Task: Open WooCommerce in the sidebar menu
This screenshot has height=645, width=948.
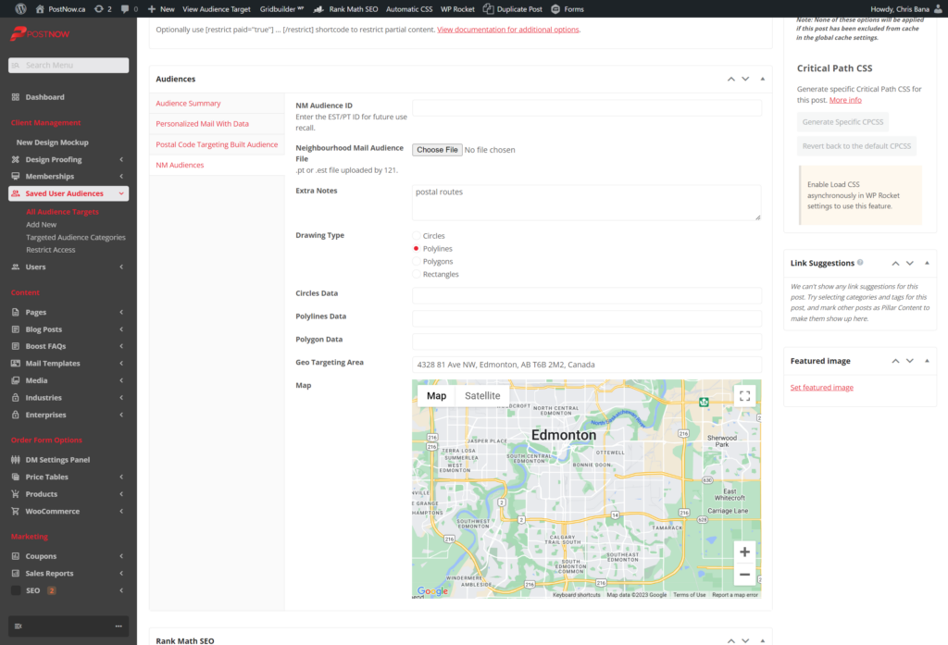Action: pos(52,511)
